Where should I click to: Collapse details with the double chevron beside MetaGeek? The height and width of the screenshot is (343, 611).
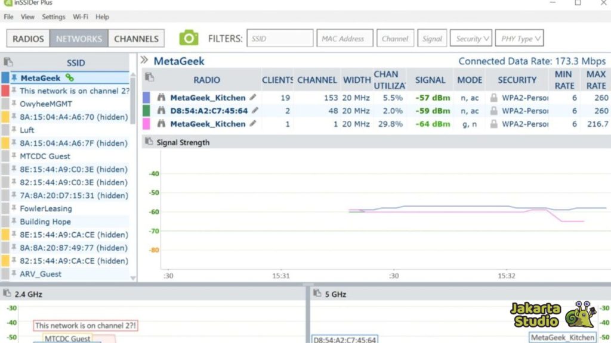[x=144, y=60]
